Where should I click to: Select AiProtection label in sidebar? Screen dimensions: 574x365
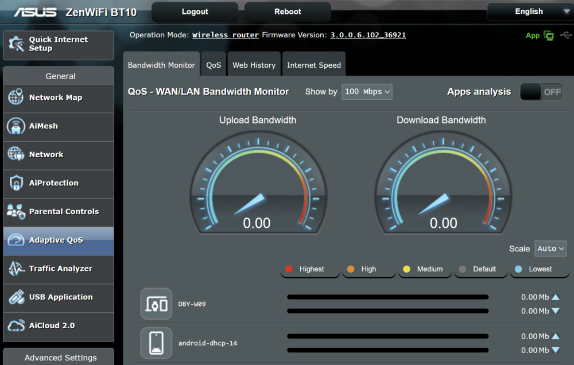pos(54,183)
